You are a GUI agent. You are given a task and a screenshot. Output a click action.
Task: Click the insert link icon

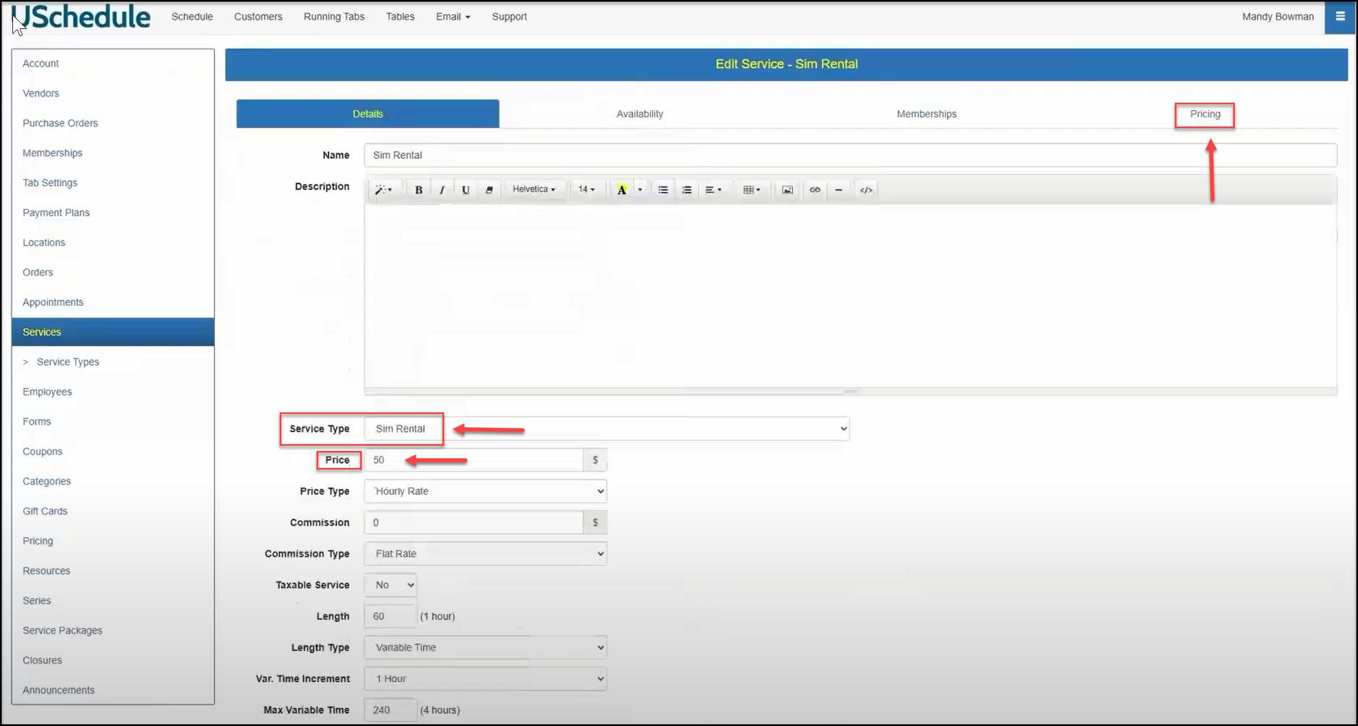pos(815,190)
